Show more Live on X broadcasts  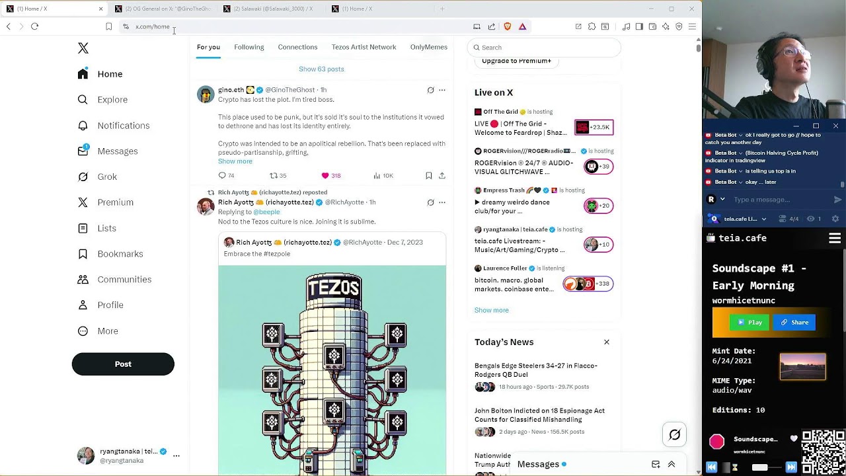[492, 310]
